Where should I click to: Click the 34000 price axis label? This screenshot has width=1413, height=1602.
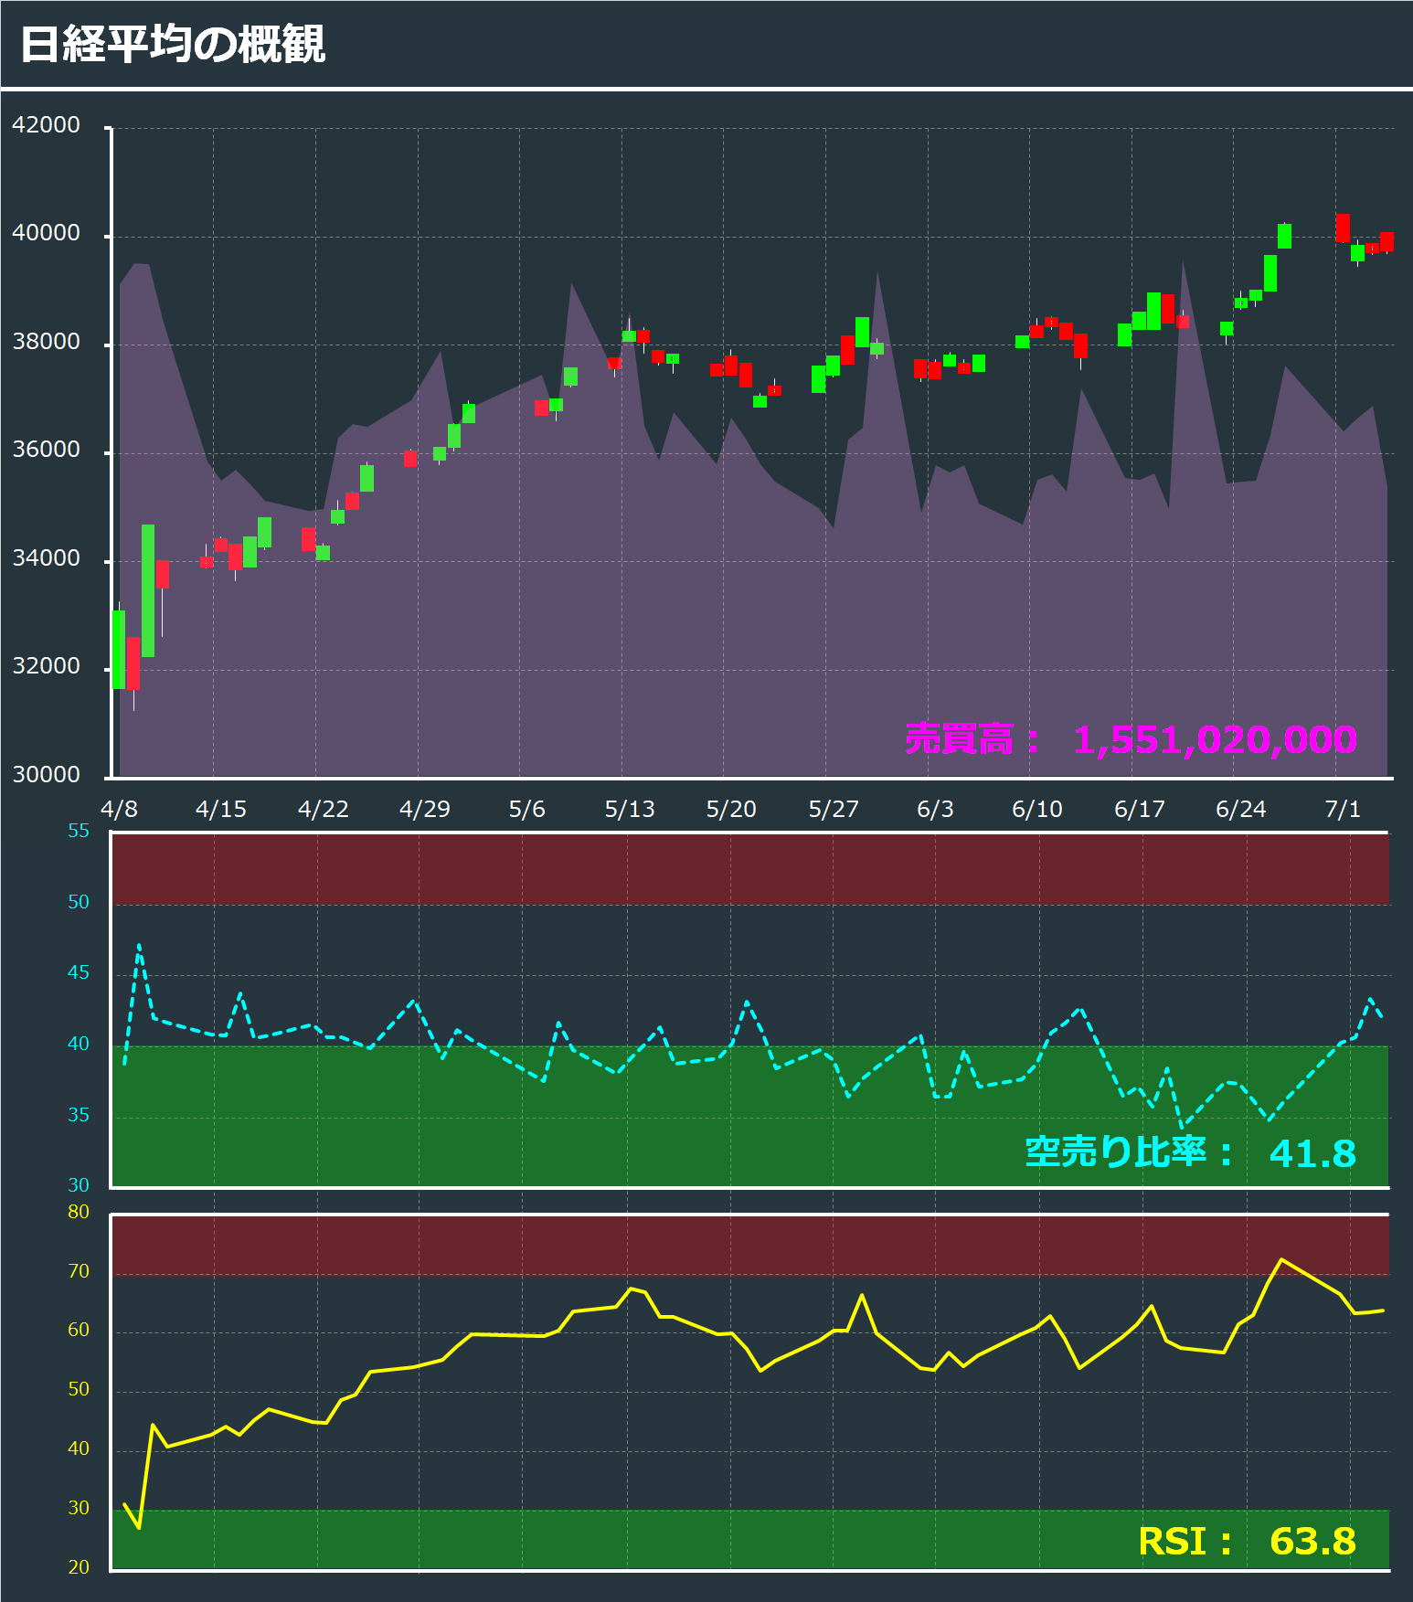(46, 558)
